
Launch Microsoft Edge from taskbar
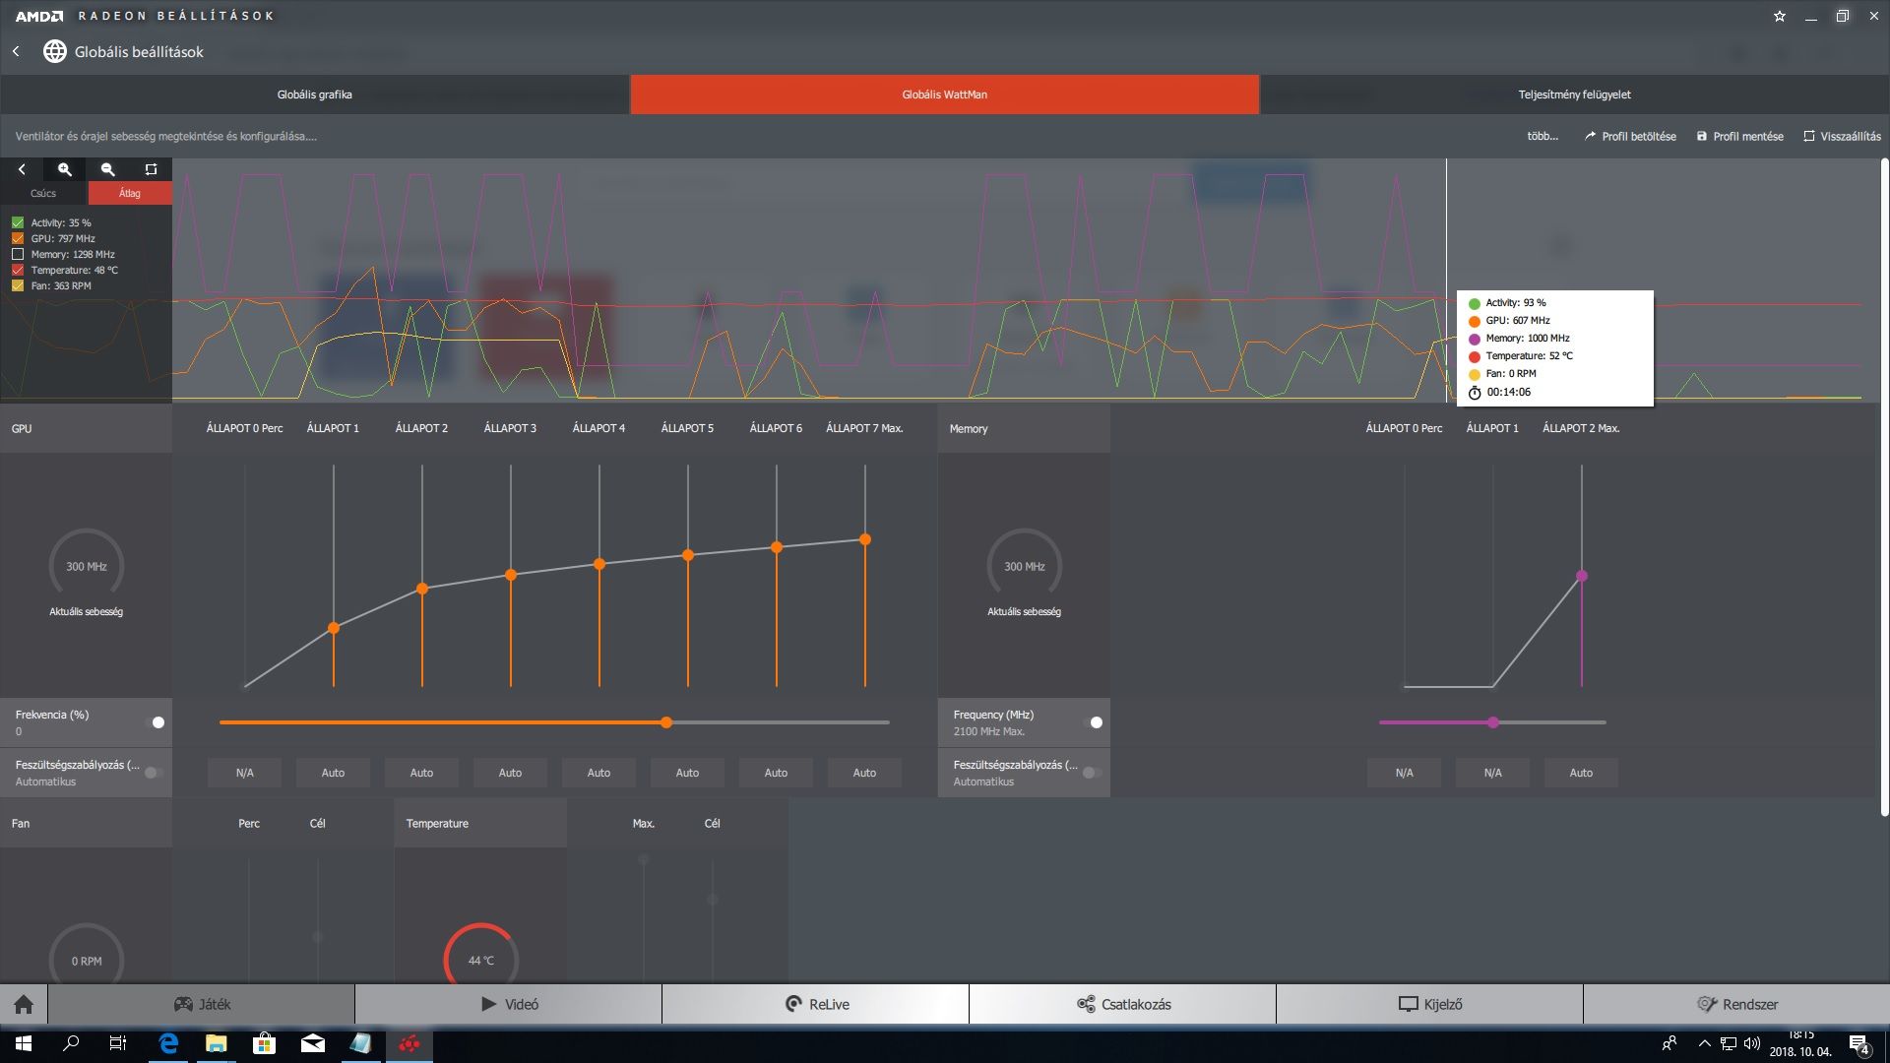pyautogui.click(x=168, y=1043)
